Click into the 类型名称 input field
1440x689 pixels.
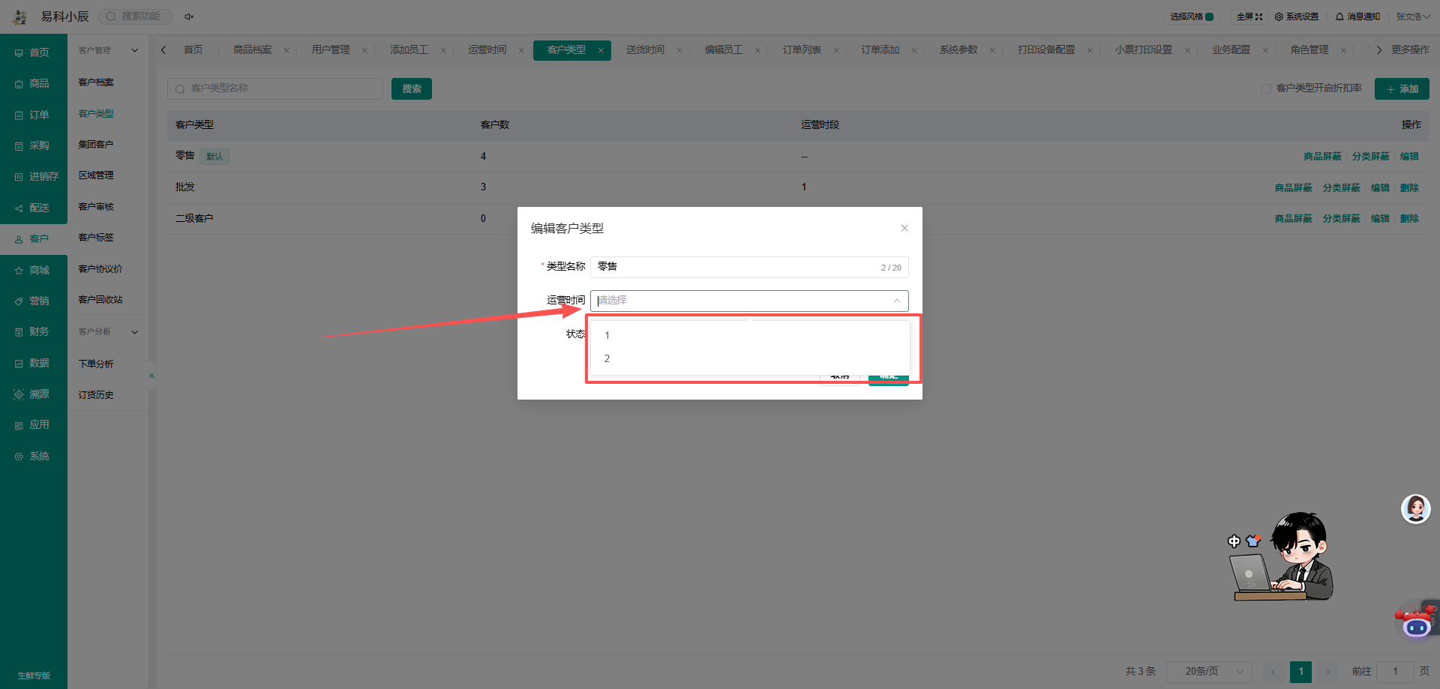749,267
